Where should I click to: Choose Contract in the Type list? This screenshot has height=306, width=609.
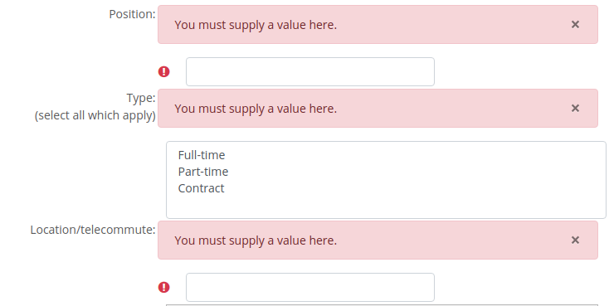201,188
